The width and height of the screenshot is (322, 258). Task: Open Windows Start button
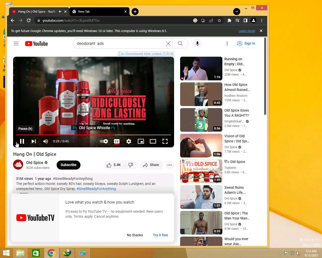coord(6,253)
